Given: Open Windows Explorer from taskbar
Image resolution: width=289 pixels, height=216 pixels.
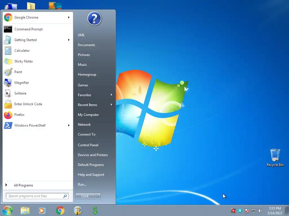Looking at the screenshot, I should 25,211.
